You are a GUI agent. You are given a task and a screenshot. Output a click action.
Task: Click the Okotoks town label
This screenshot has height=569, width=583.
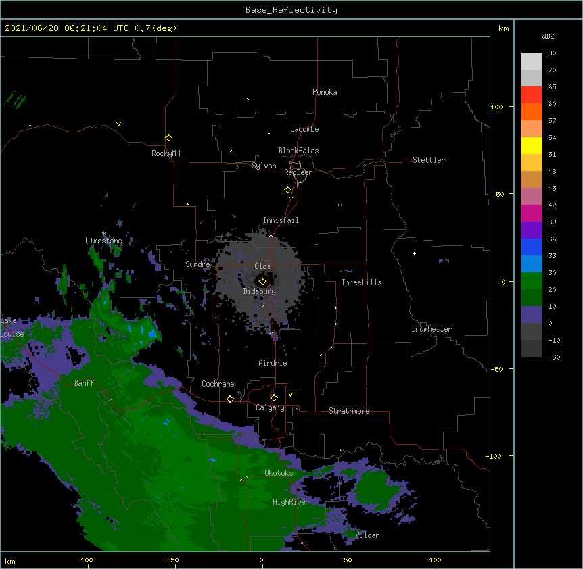[x=279, y=473]
